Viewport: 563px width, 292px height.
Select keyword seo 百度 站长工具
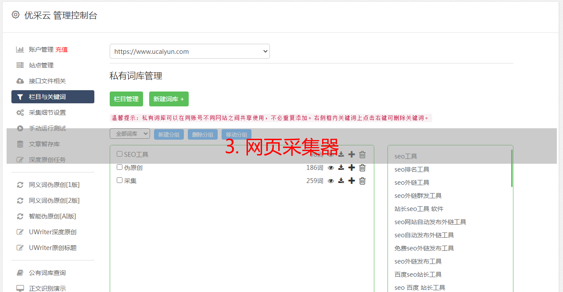(x=420, y=288)
